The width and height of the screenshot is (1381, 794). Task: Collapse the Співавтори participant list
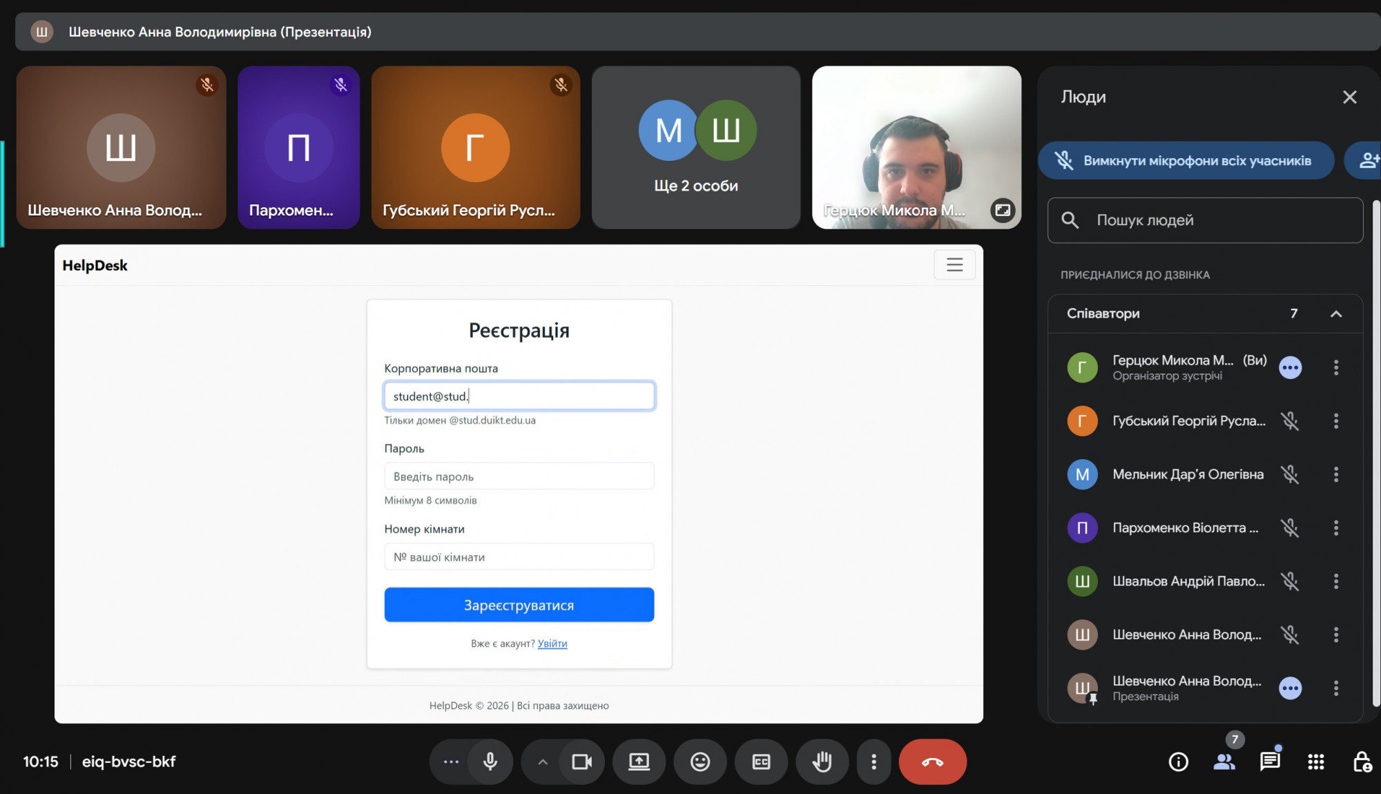pyautogui.click(x=1336, y=313)
